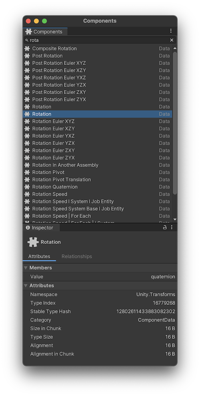Click the puzzle icon next to Rotation Pivot
The image size is (200, 396).
[27, 172]
